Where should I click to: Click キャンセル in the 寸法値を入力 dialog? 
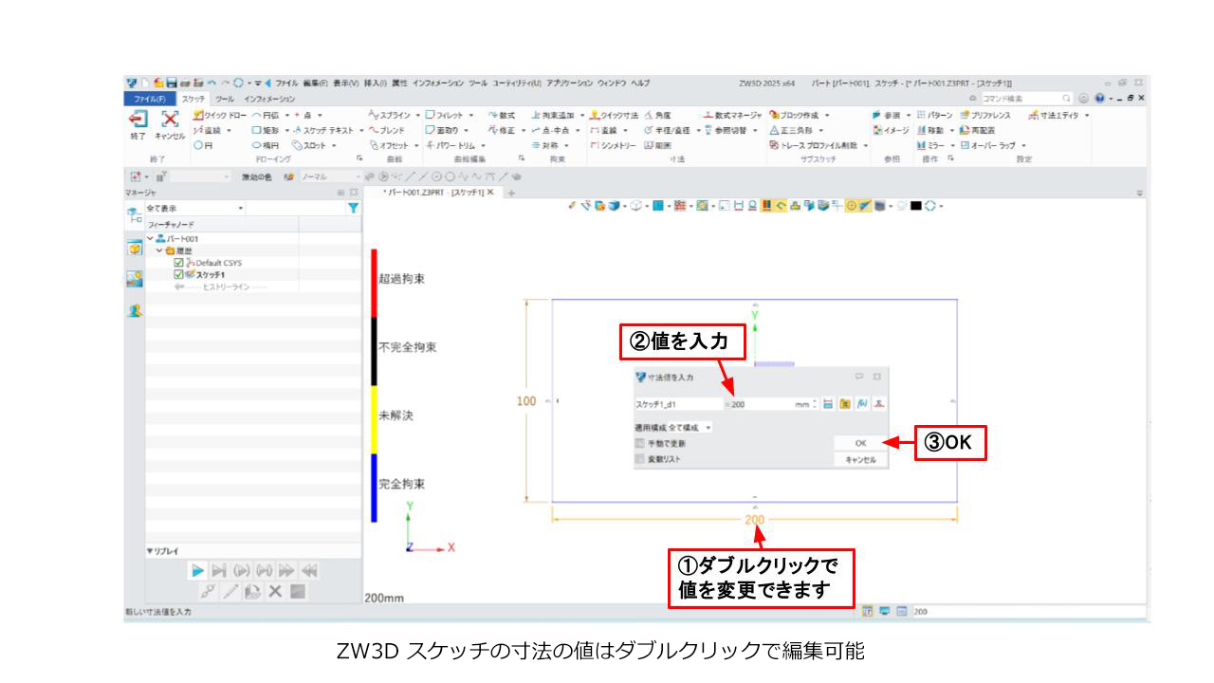pyautogui.click(x=860, y=459)
